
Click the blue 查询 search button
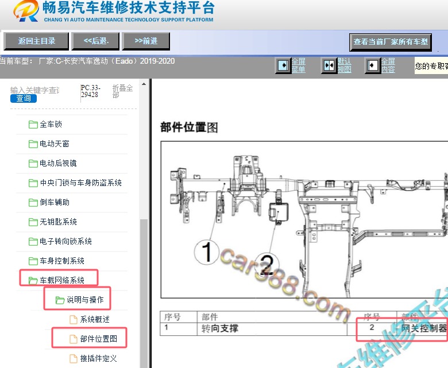click(24, 99)
